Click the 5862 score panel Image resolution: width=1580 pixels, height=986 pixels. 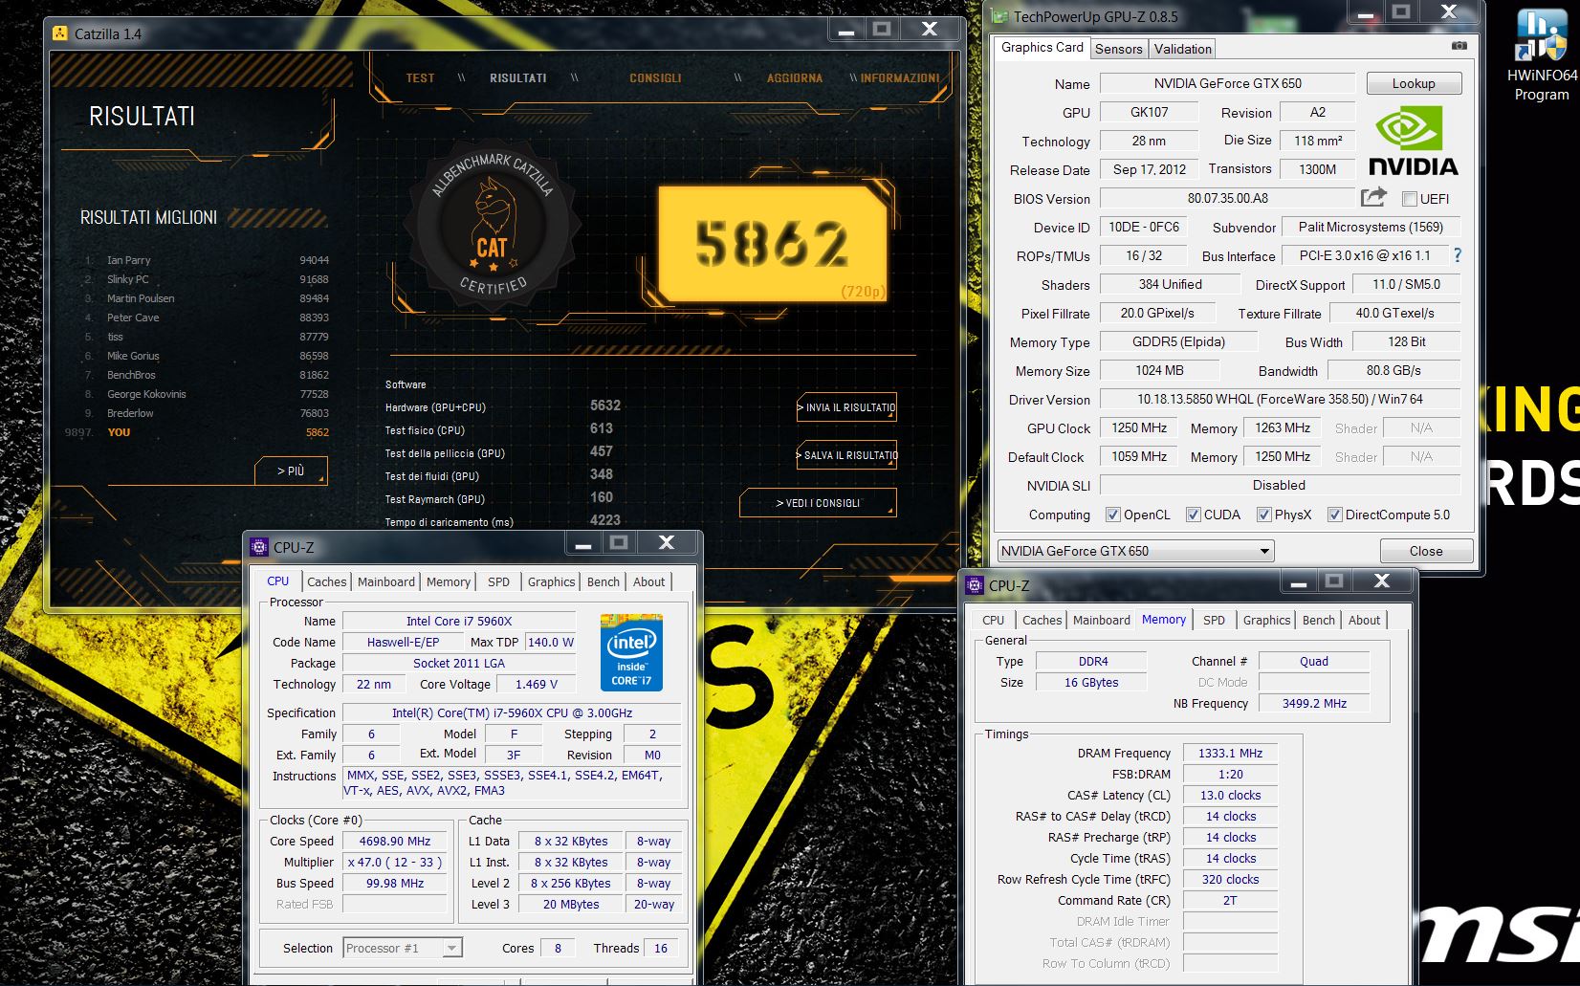(773, 243)
